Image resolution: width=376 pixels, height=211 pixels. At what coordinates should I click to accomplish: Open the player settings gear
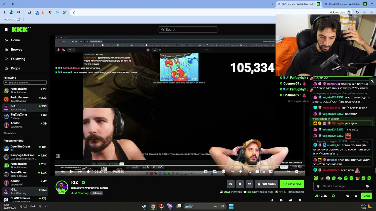pos(297,172)
